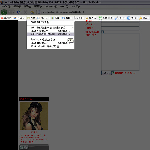
Task: Click the blue 情報 information icon
Action: coord(63,18)
